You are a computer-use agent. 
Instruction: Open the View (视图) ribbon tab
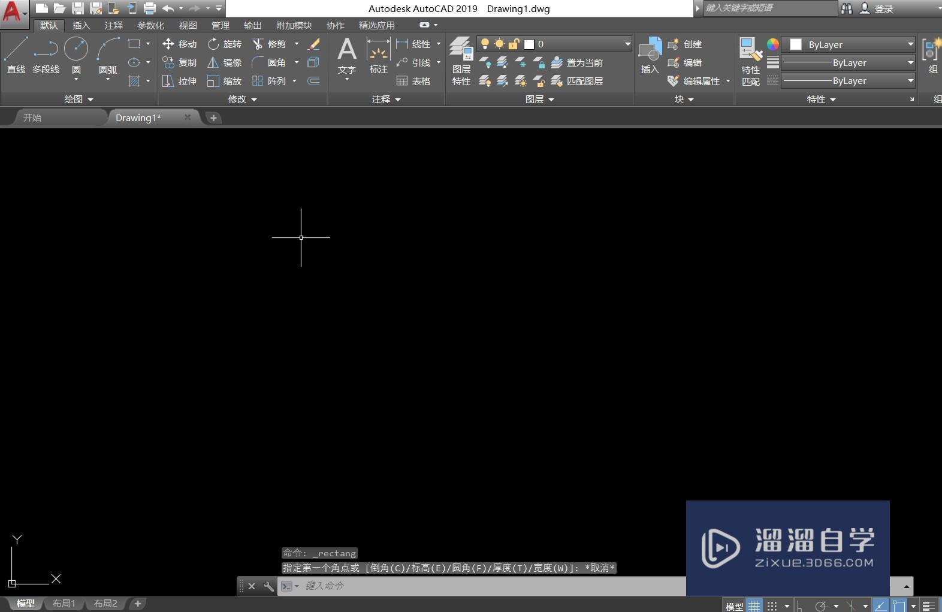coord(188,25)
